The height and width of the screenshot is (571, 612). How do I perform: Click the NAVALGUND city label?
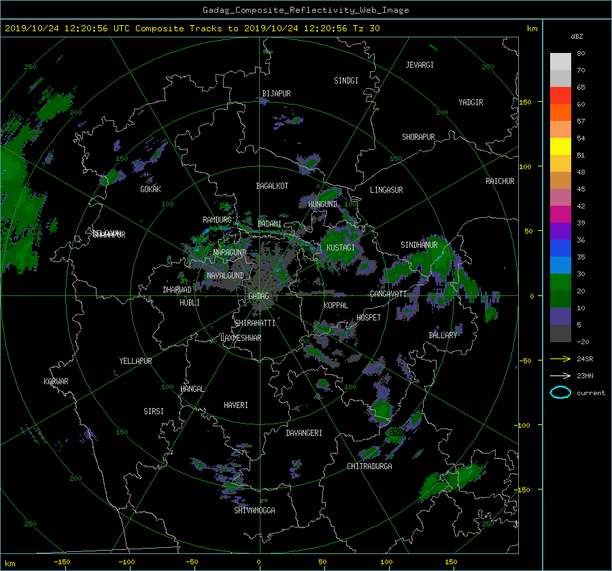[x=225, y=276]
